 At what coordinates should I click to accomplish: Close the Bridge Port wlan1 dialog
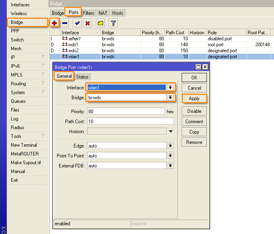click(205, 67)
